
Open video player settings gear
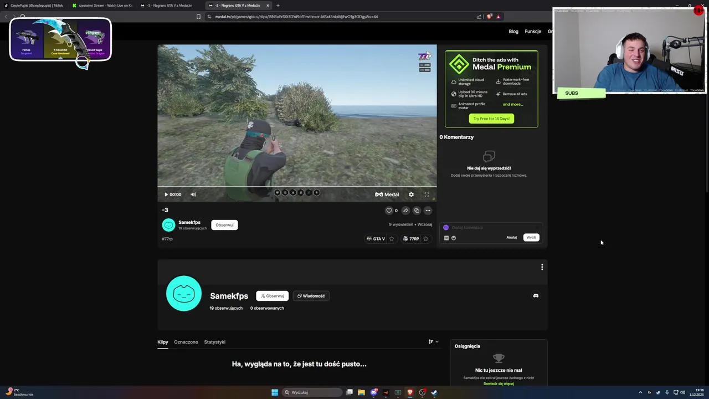(411, 195)
